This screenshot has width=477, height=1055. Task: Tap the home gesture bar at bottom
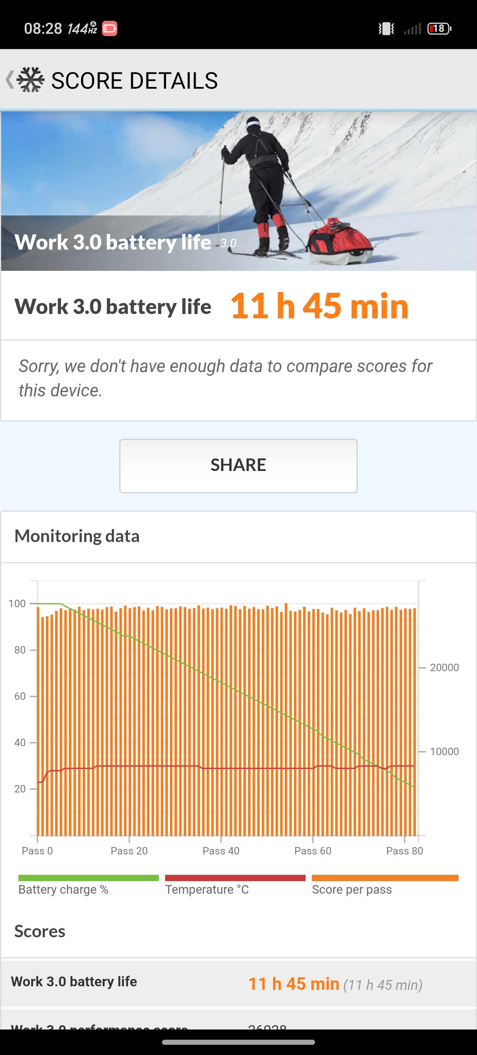238,1042
